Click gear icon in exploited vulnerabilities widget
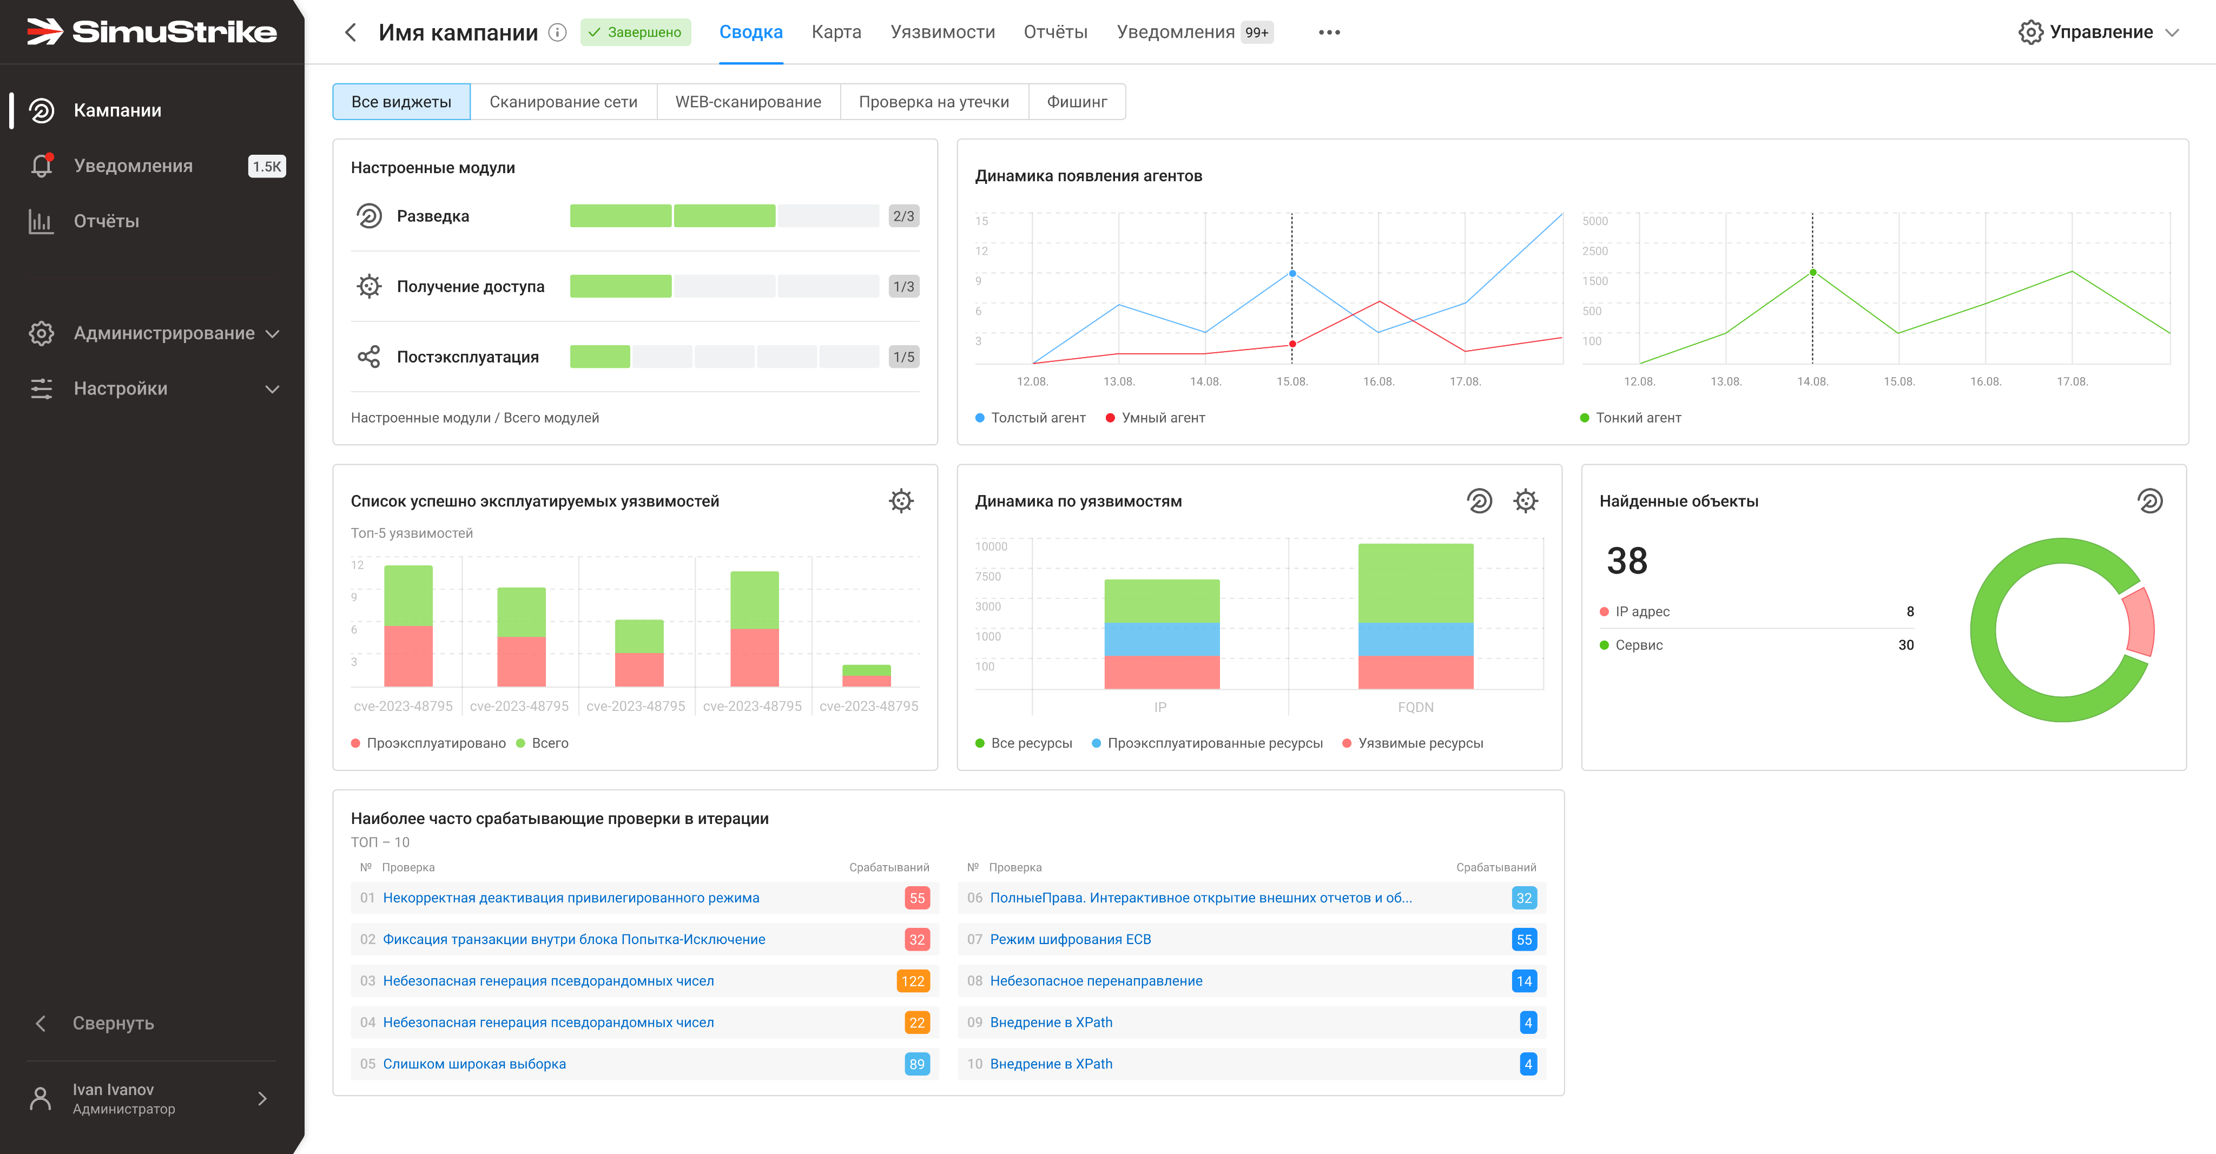 [901, 501]
